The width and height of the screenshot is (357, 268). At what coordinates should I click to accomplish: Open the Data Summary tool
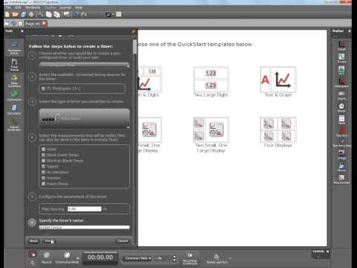(14, 80)
